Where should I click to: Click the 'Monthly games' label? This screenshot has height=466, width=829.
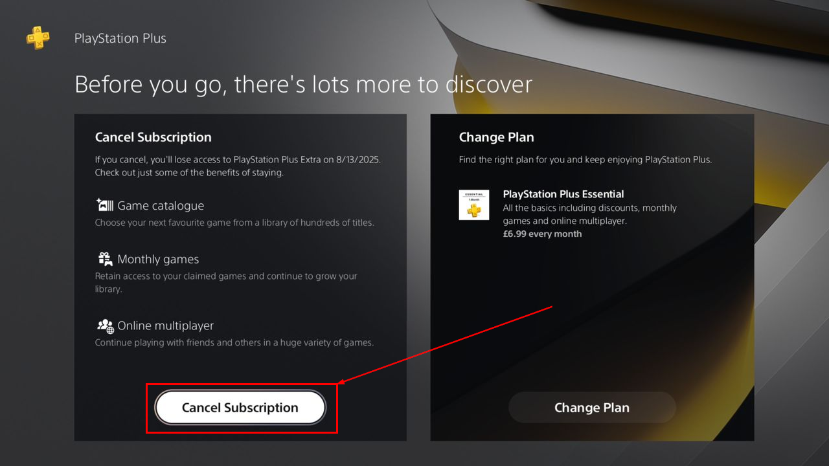pyautogui.click(x=158, y=260)
